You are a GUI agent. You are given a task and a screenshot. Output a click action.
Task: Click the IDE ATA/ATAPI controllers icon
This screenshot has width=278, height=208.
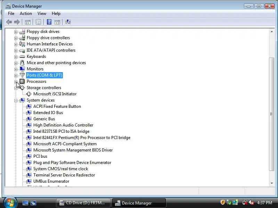click(x=22, y=50)
